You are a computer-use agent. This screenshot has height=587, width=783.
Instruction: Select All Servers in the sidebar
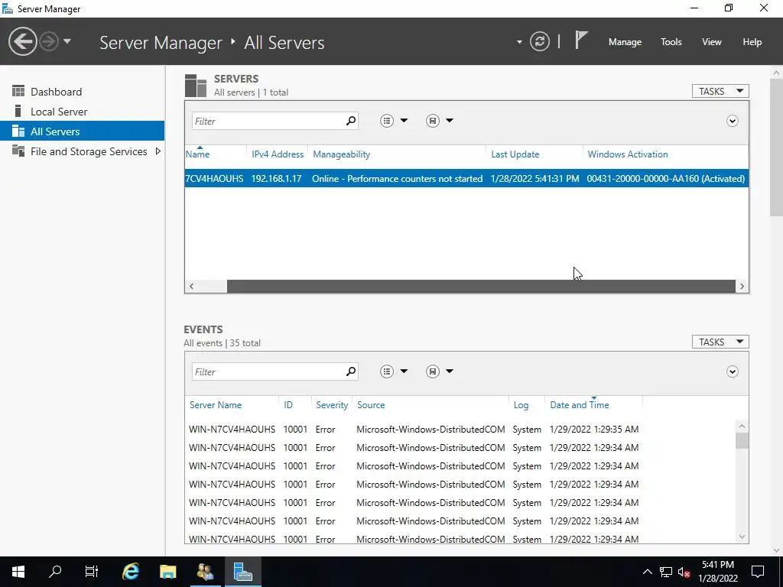[82, 131]
